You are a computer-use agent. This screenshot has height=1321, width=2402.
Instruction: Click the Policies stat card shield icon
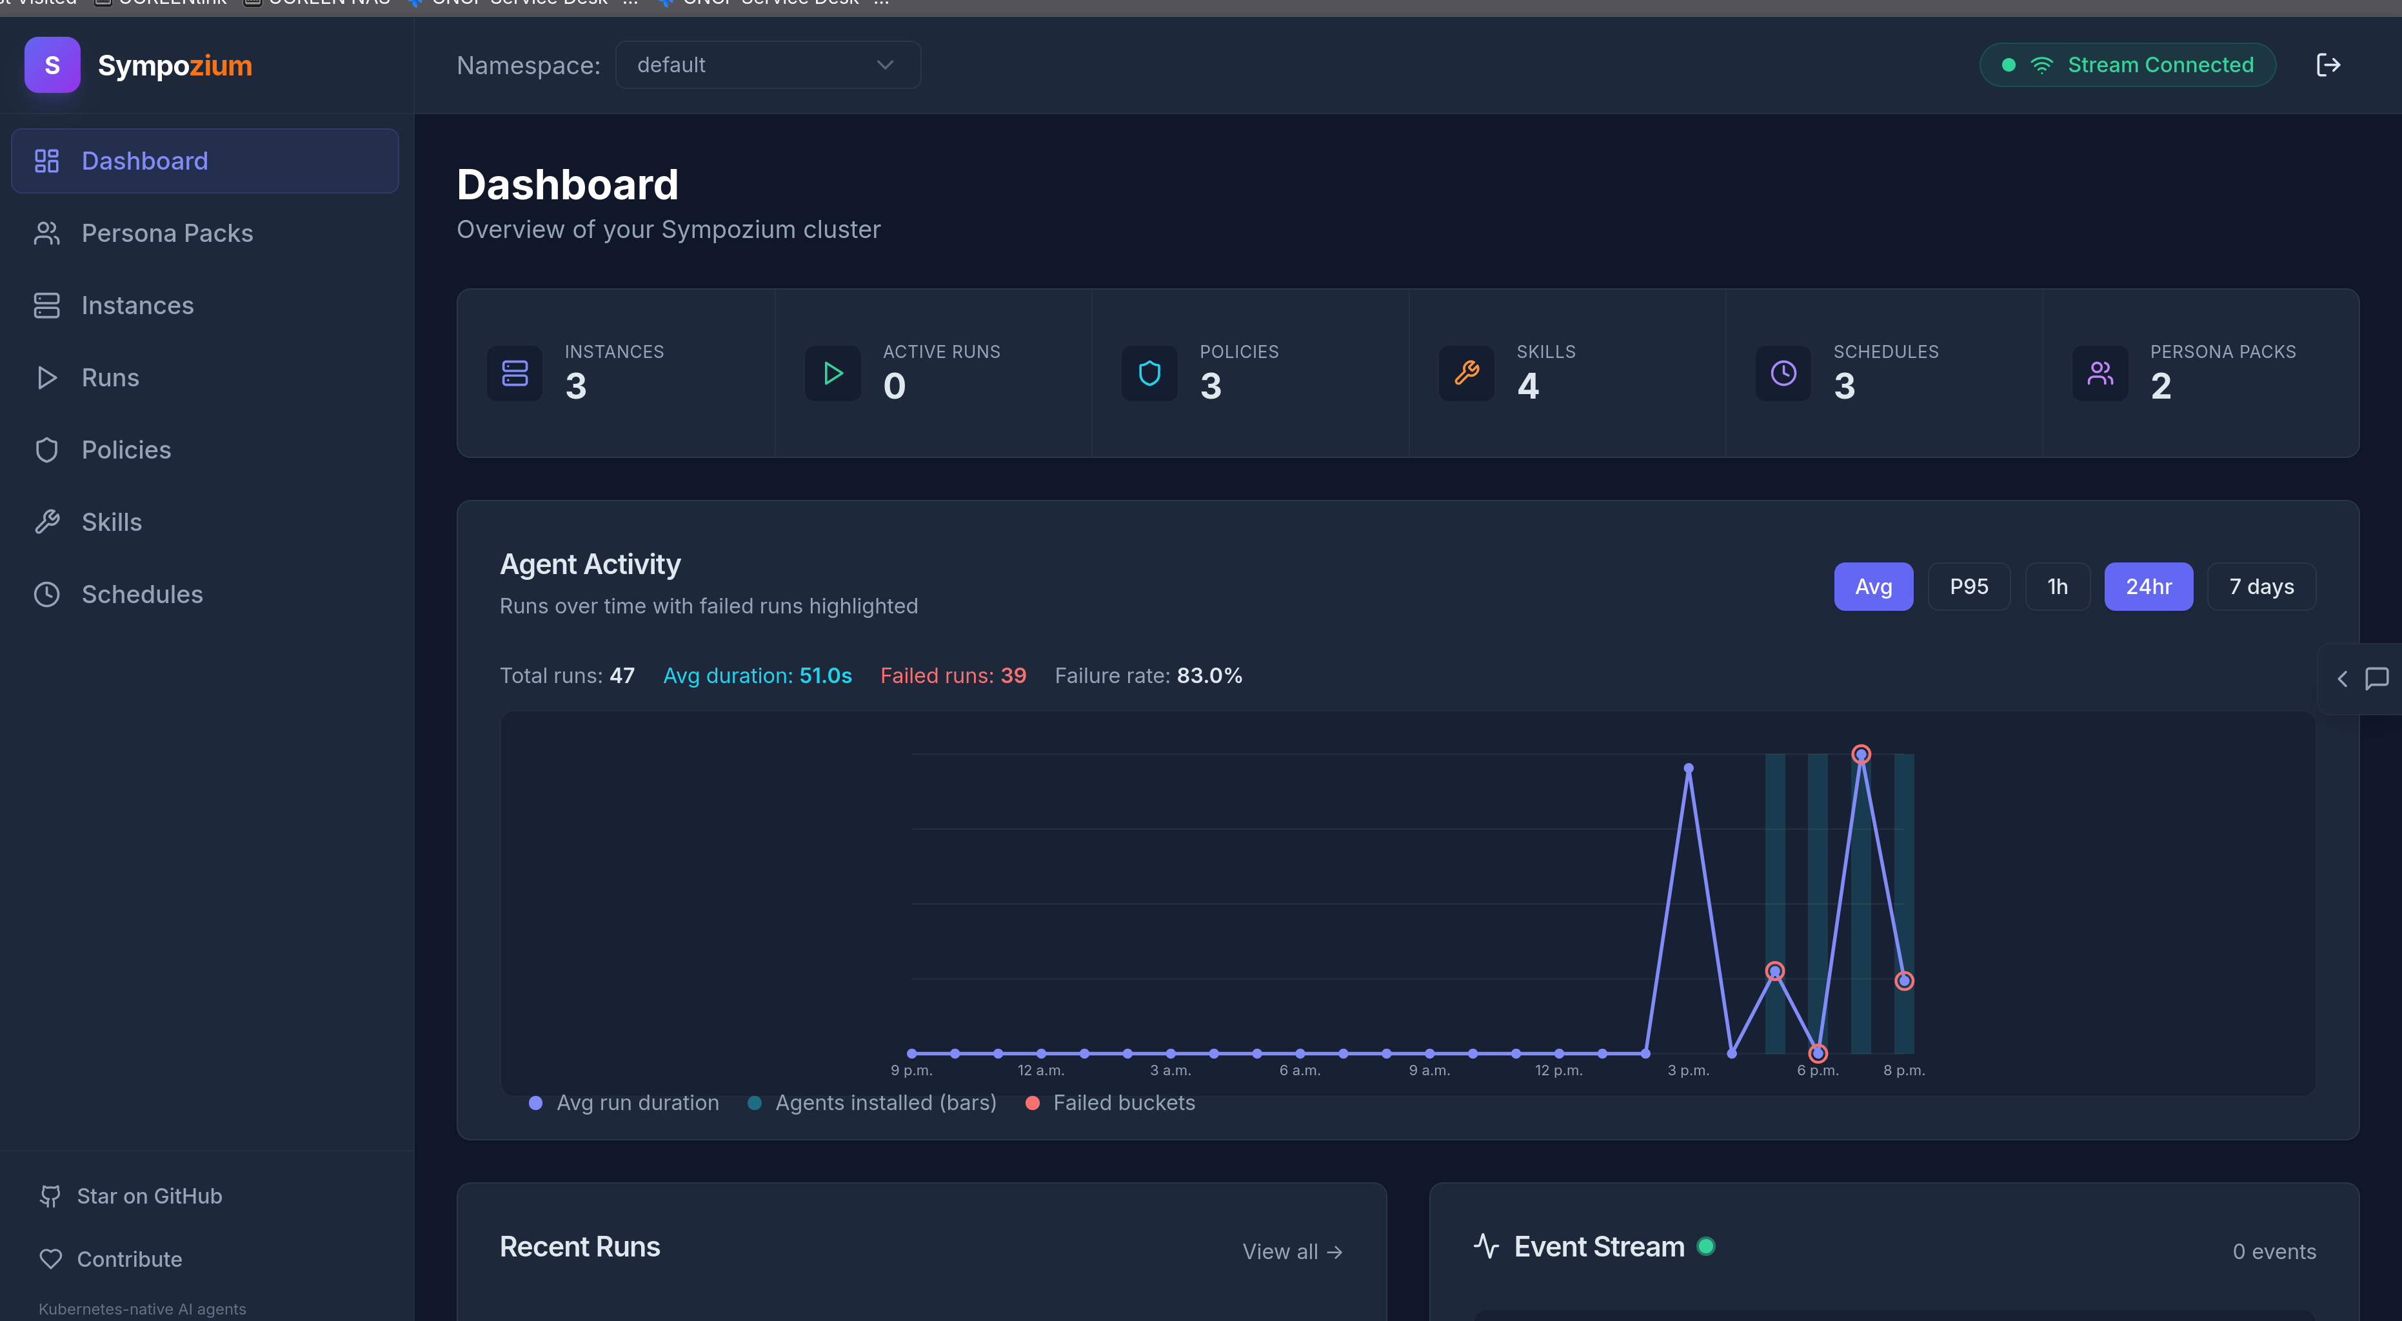pyautogui.click(x=1149, y=373)
